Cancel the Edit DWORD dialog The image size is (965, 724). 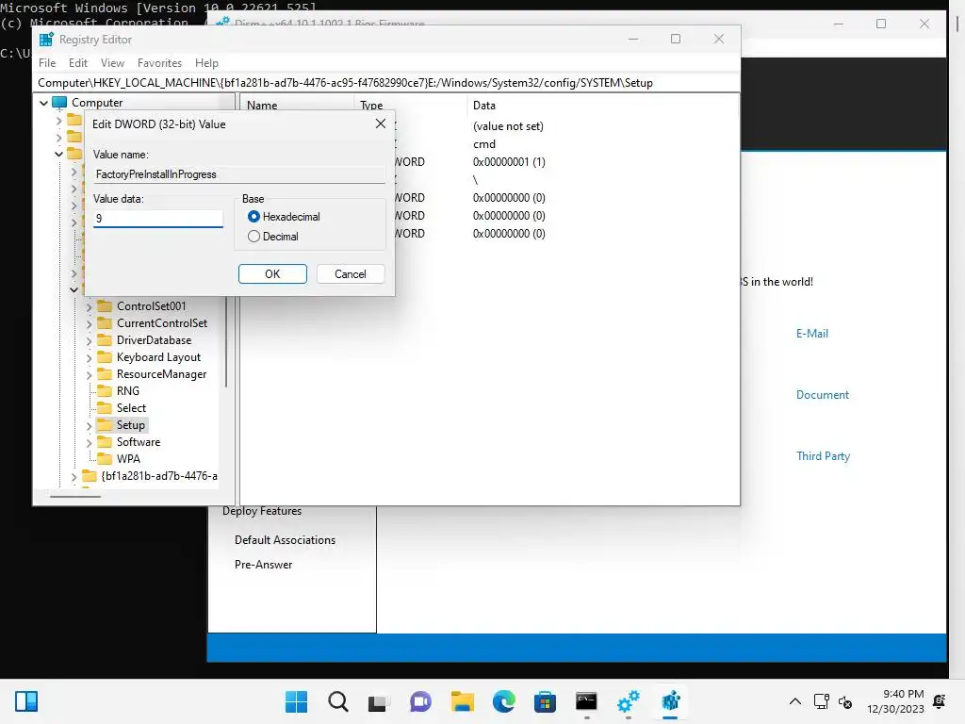click(351, 274)
